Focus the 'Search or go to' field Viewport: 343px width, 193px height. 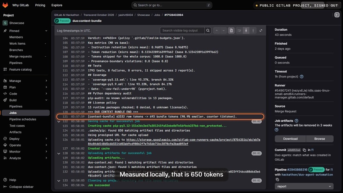click(172, 5)
